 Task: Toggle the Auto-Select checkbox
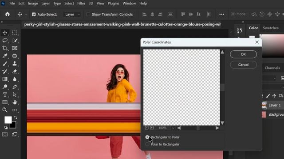pyautogui.click(x=34, y=15)
